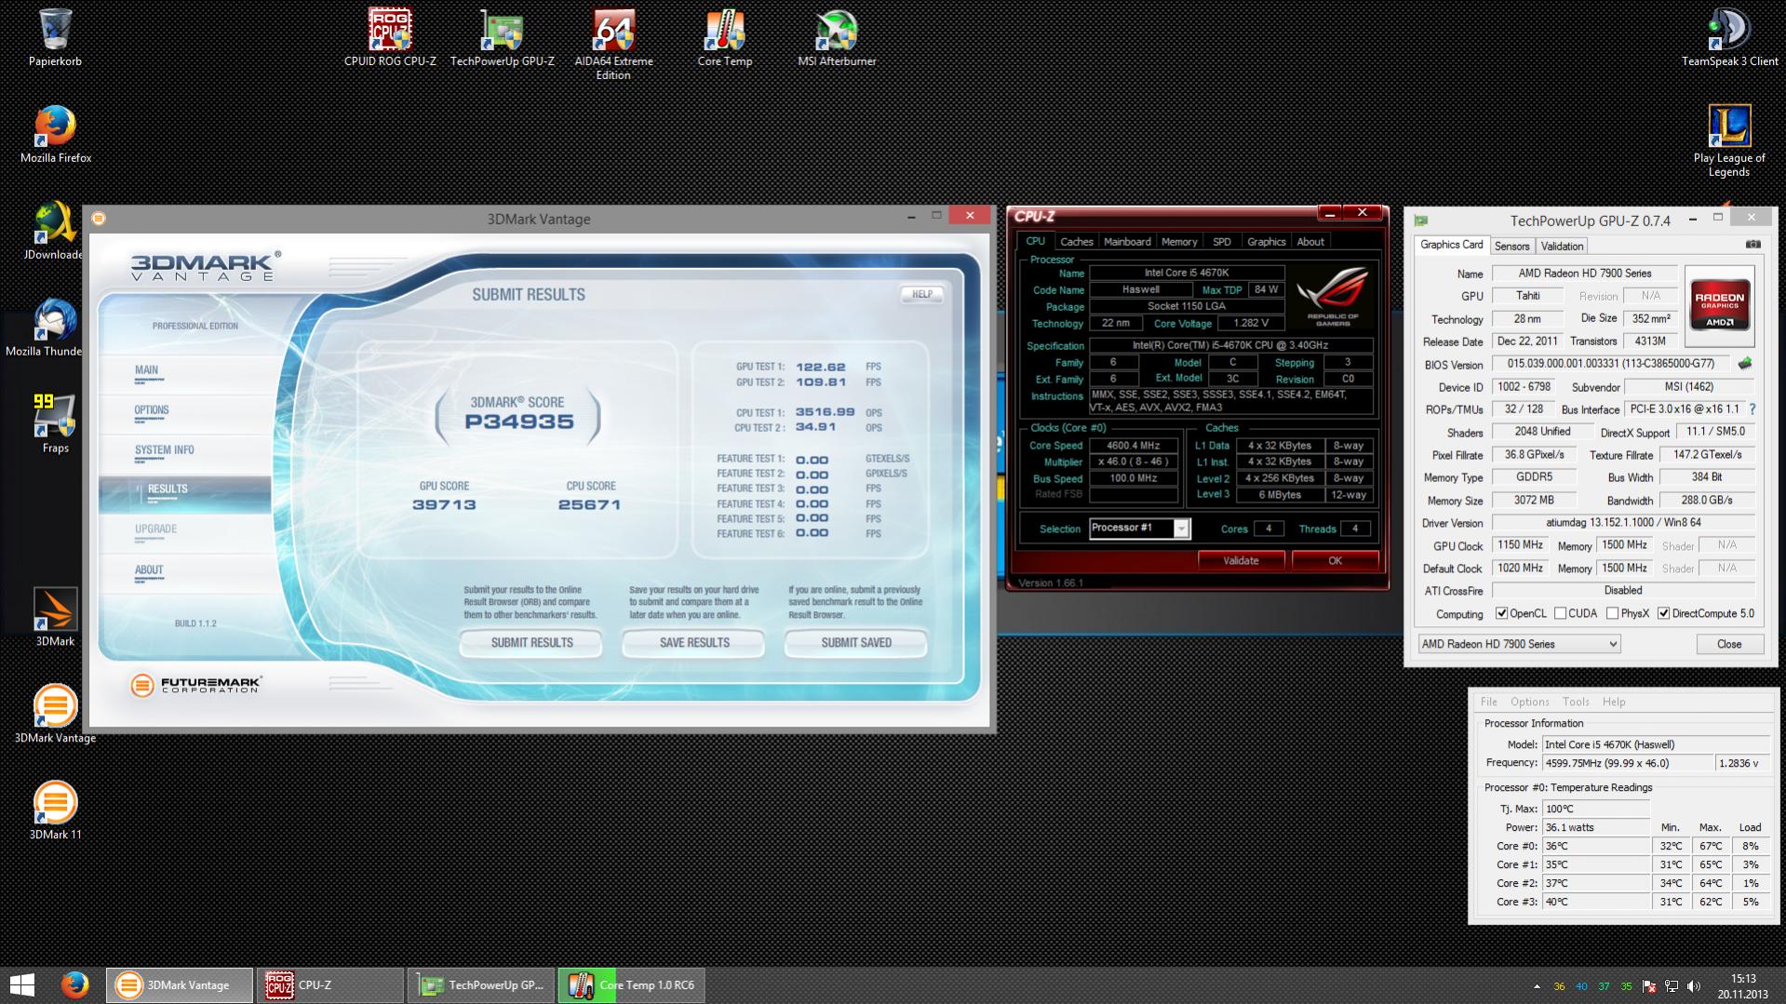
Task: Click SUBMIT SAVED button in 3DMark Vantage
Action: click(x=856, y=643)
